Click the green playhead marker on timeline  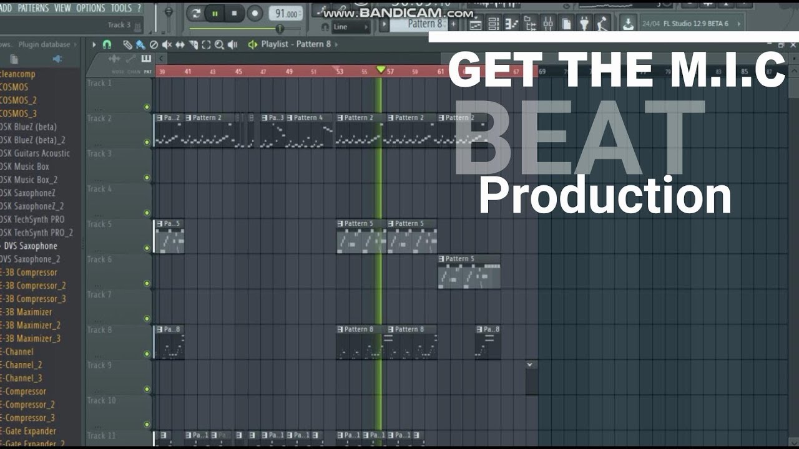[x=381, y=69]
